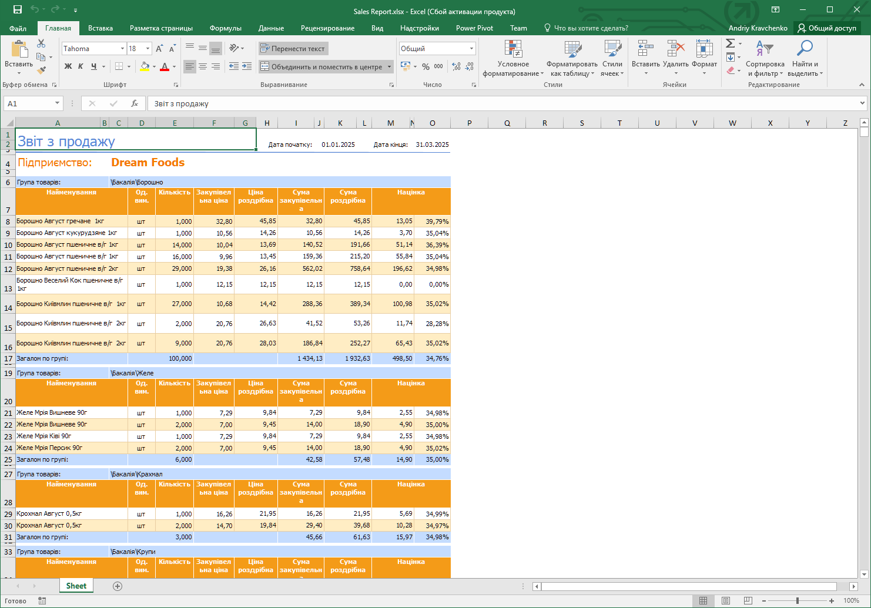This screenshot has width=871, height=608.
Task: Switch to the Вставка tab
Action: [101, 28]
